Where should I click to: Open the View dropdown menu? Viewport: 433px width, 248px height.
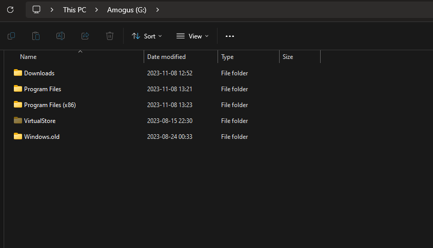(x=192, y=36)
